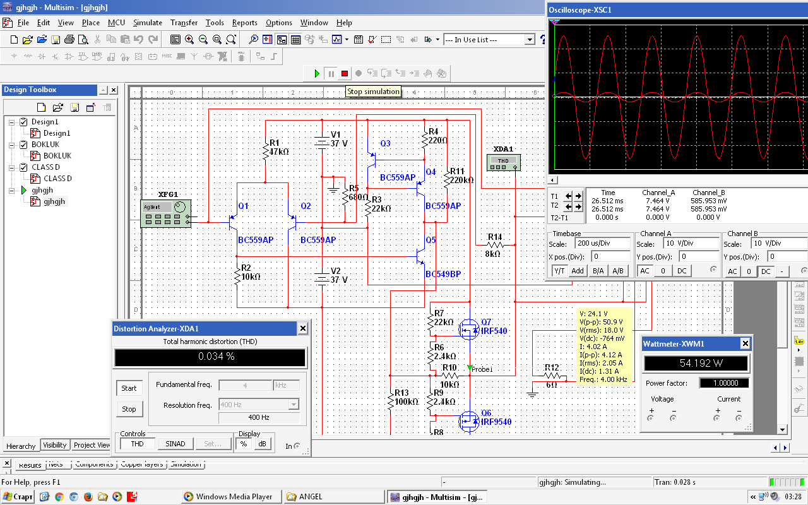Image resolution: width=808 pixels, height=505 pixels.
Task: Print the circuit
Action: point(69,39)
